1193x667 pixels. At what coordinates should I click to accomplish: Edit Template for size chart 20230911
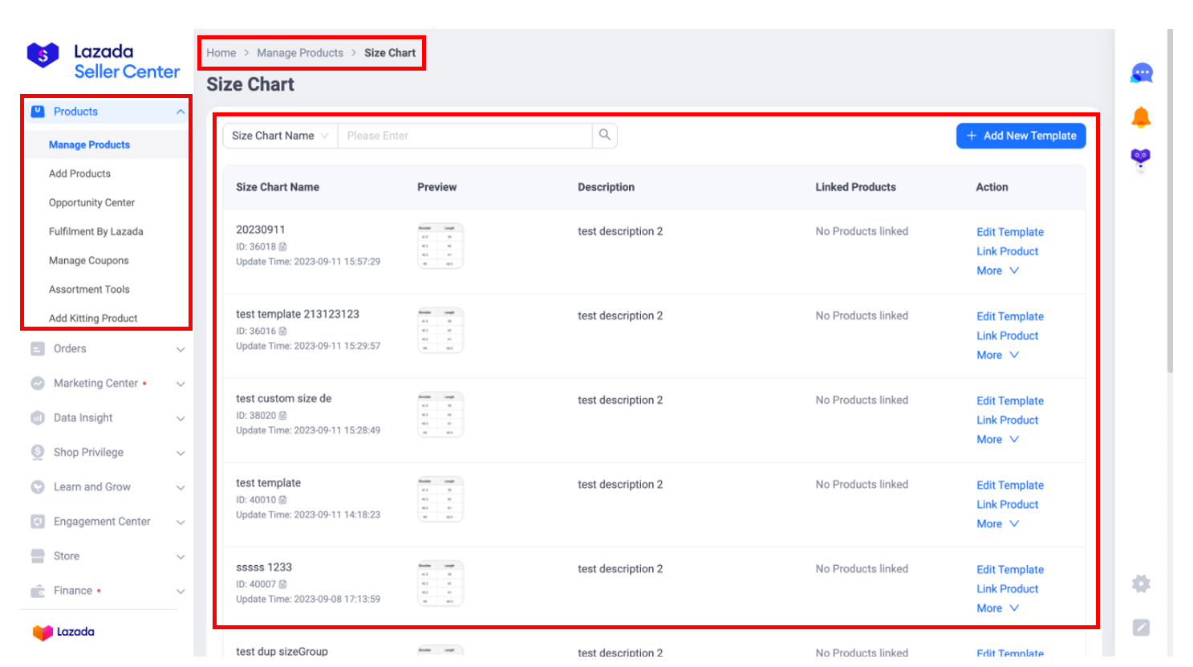pyautogui.click(x=1009, y=232)
